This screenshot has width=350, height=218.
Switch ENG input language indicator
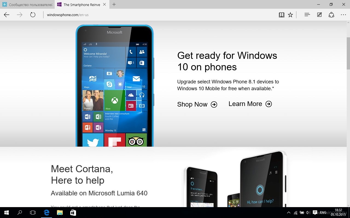tap(323, 213)
